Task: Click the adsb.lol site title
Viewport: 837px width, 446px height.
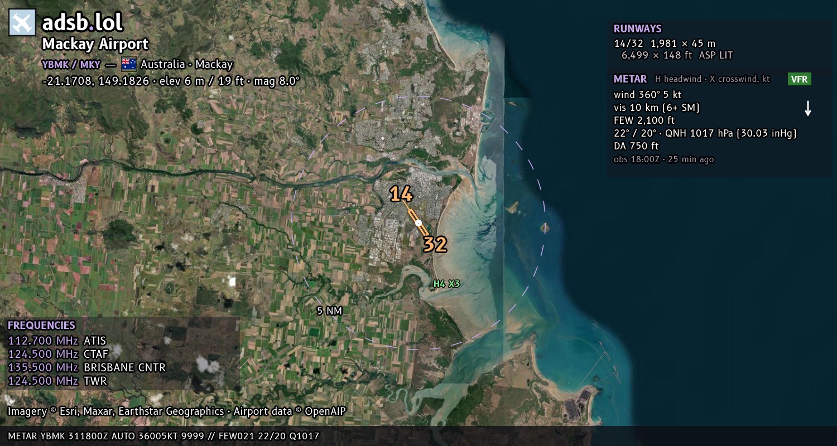Action: tap(82, 23)
